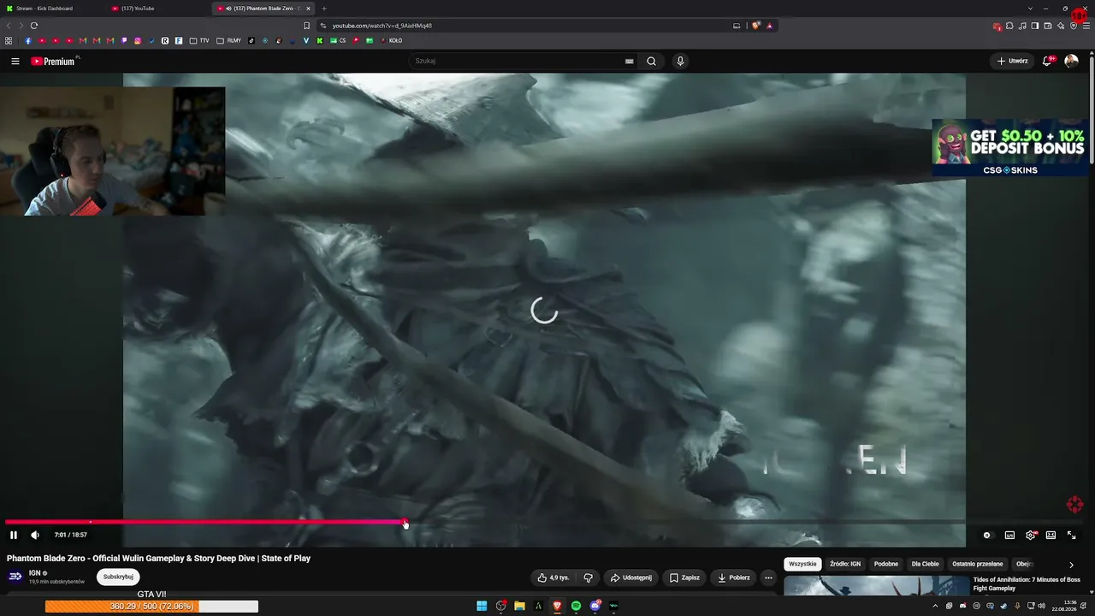Open the TTV bookmarks folder
The width and height of the screenshot is (1095, 616).
[x=199, y=40]
